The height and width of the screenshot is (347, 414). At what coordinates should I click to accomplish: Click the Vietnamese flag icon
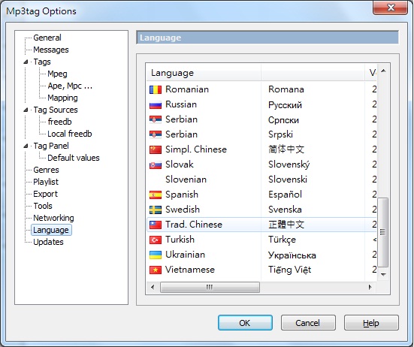click(x=156, y=270)
